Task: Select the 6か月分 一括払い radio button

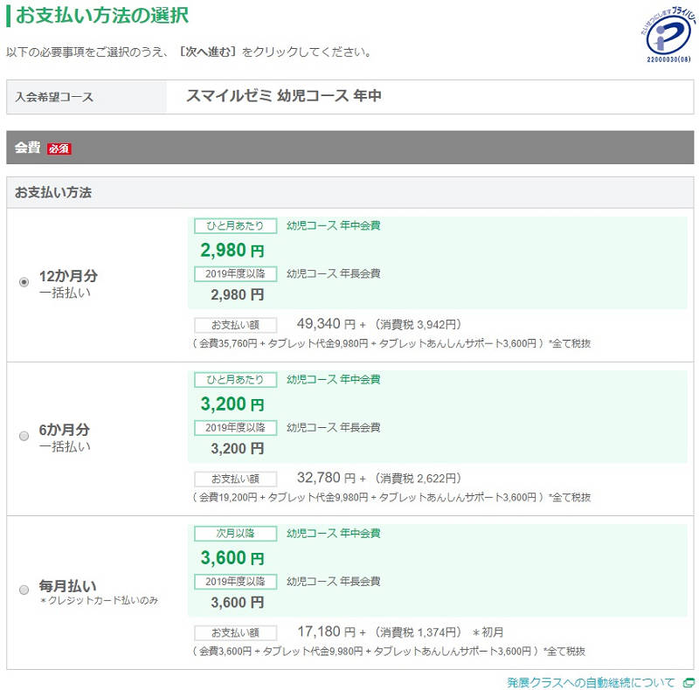Action: pos(24,436)
